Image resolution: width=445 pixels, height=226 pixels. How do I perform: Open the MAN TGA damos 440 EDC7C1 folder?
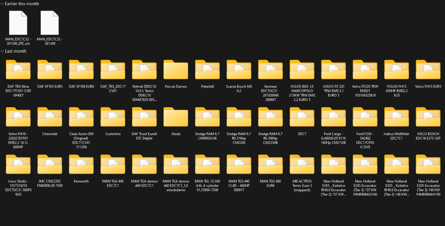click(x=144, y=164)
